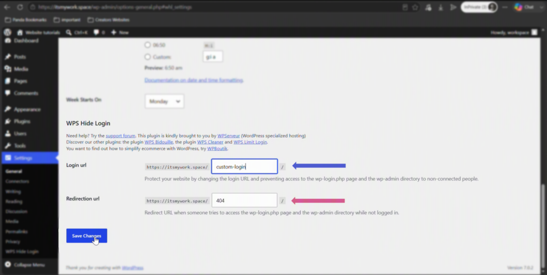547x275 pixels.
Task: Select the Custom time format radio
Action: click(x=147, y=56)
